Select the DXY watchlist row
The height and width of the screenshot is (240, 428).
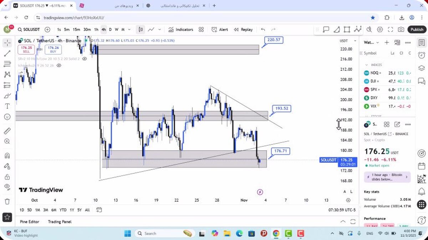click(387, 98)
